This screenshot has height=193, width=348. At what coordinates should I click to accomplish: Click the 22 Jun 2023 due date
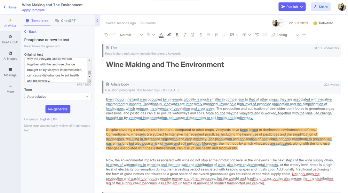[298, 23]
